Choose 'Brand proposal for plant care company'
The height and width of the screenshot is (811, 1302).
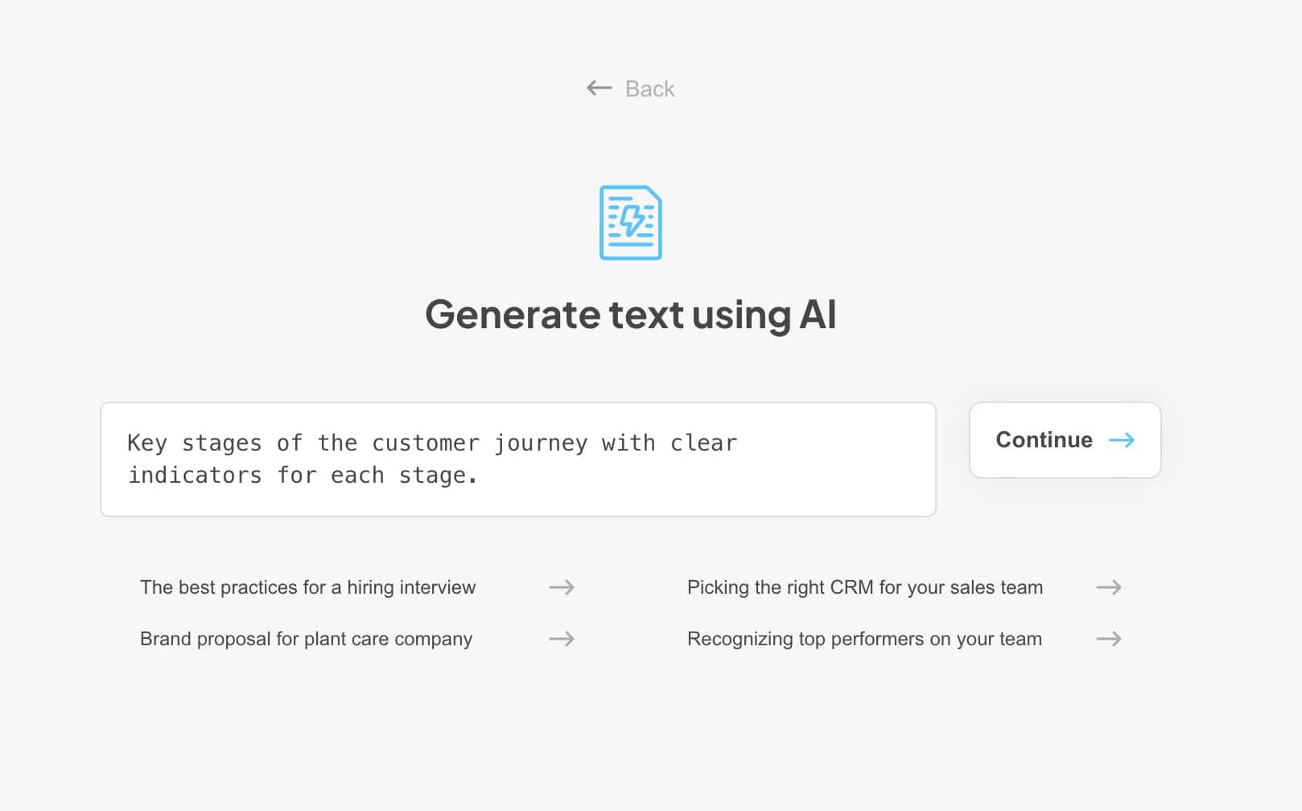click(x=307, y=639)
